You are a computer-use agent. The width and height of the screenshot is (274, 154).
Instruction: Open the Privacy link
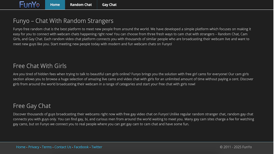point(34,147)
